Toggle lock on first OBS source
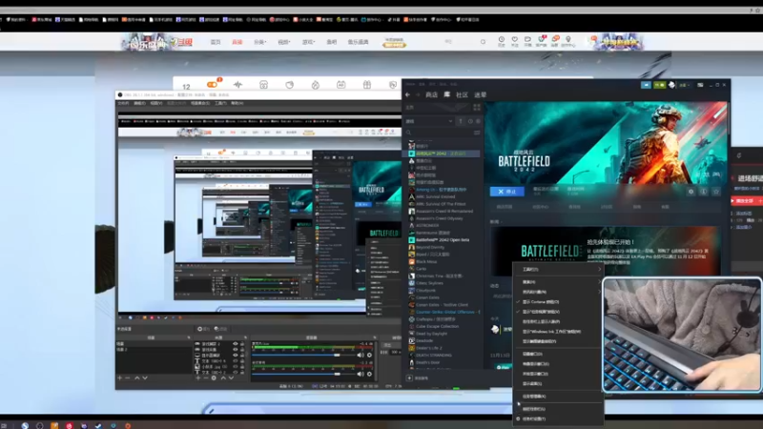Viewport: 763px width, 429px height. [242, 344]
